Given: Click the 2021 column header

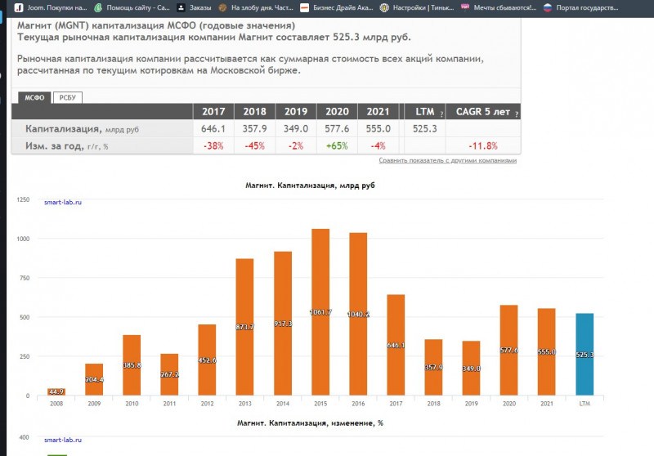Looking at the screenshot, I should coord(378,112).
